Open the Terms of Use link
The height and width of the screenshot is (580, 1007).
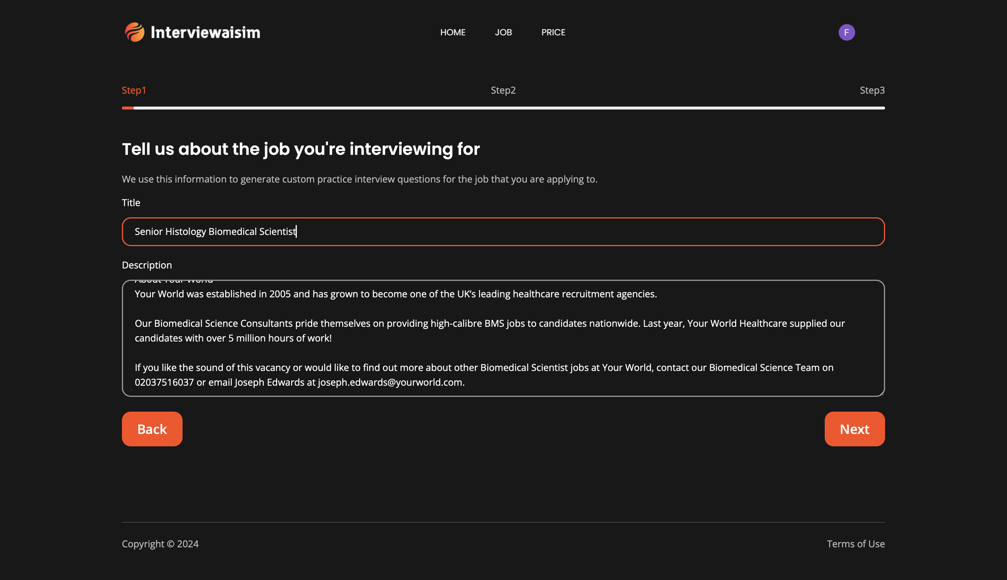[856, 544]
